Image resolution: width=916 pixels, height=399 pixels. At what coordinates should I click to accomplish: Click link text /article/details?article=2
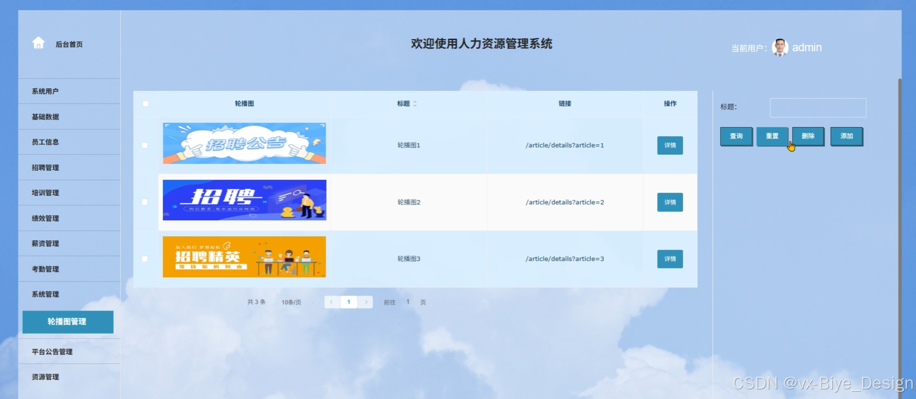(x=565, y=202)
